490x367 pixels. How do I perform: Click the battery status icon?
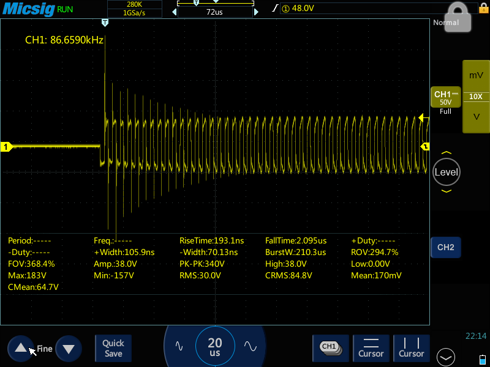[x=483, y=360]
